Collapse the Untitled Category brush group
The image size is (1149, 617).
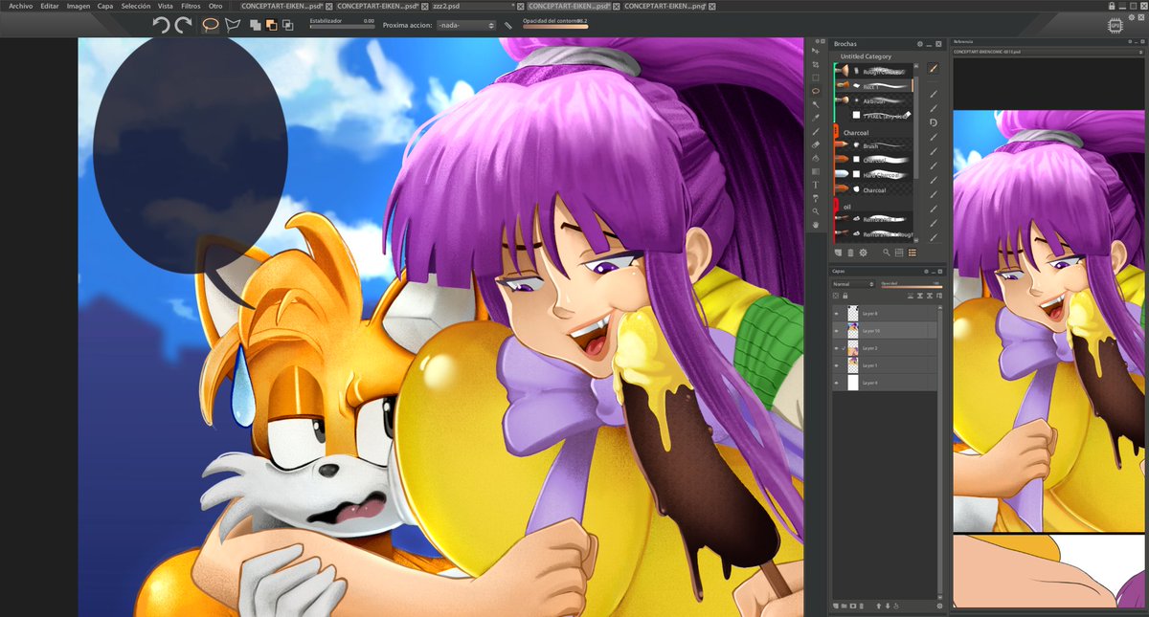(865, 56)
